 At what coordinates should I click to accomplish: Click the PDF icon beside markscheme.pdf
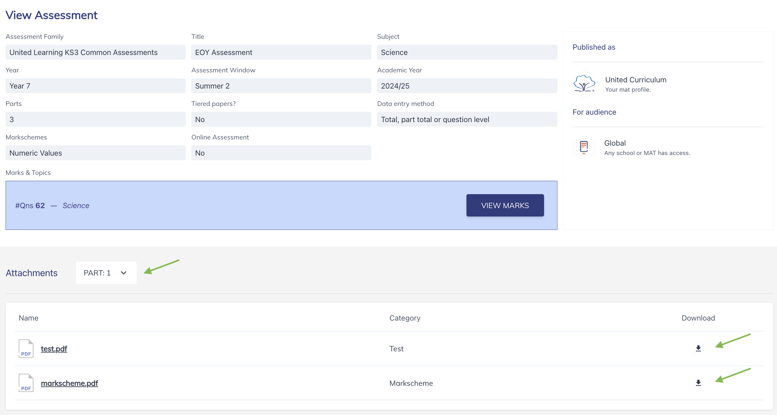[26, 383]
